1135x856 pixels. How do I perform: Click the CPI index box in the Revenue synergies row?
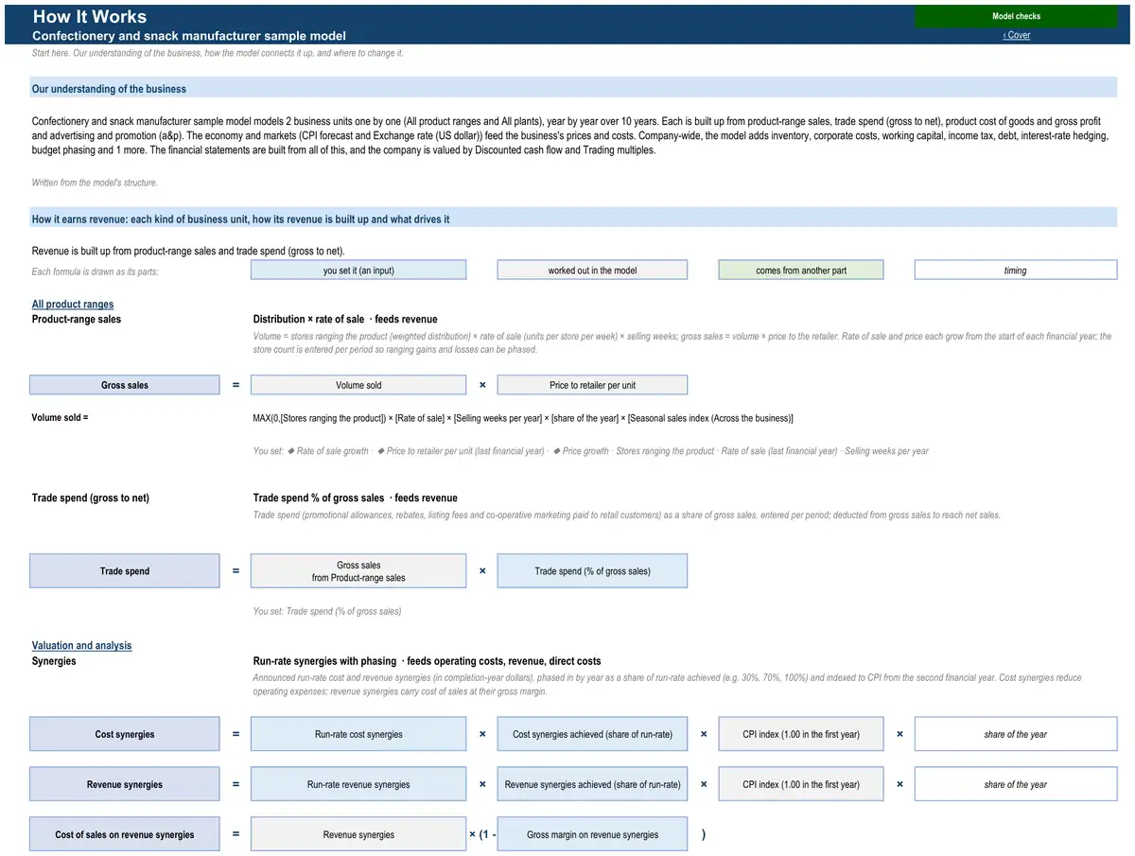point(801,784)
